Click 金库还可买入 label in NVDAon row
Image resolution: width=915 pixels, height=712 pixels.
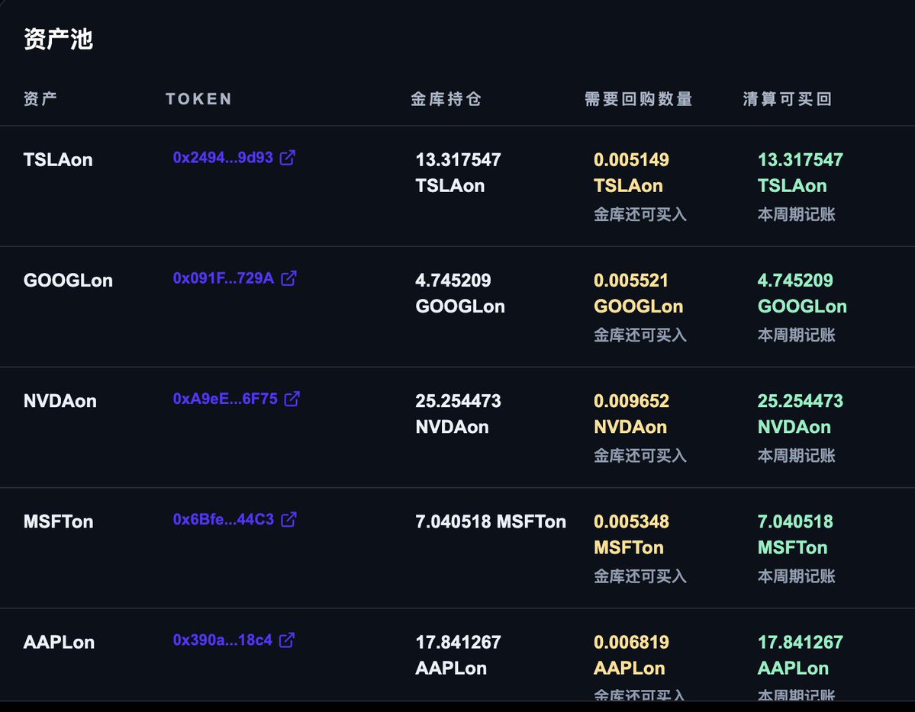click(640, 456)
